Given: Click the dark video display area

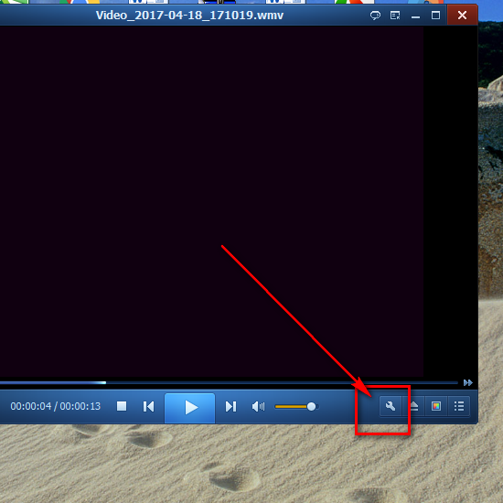Looking at the screenshot, I should [212, 201].
